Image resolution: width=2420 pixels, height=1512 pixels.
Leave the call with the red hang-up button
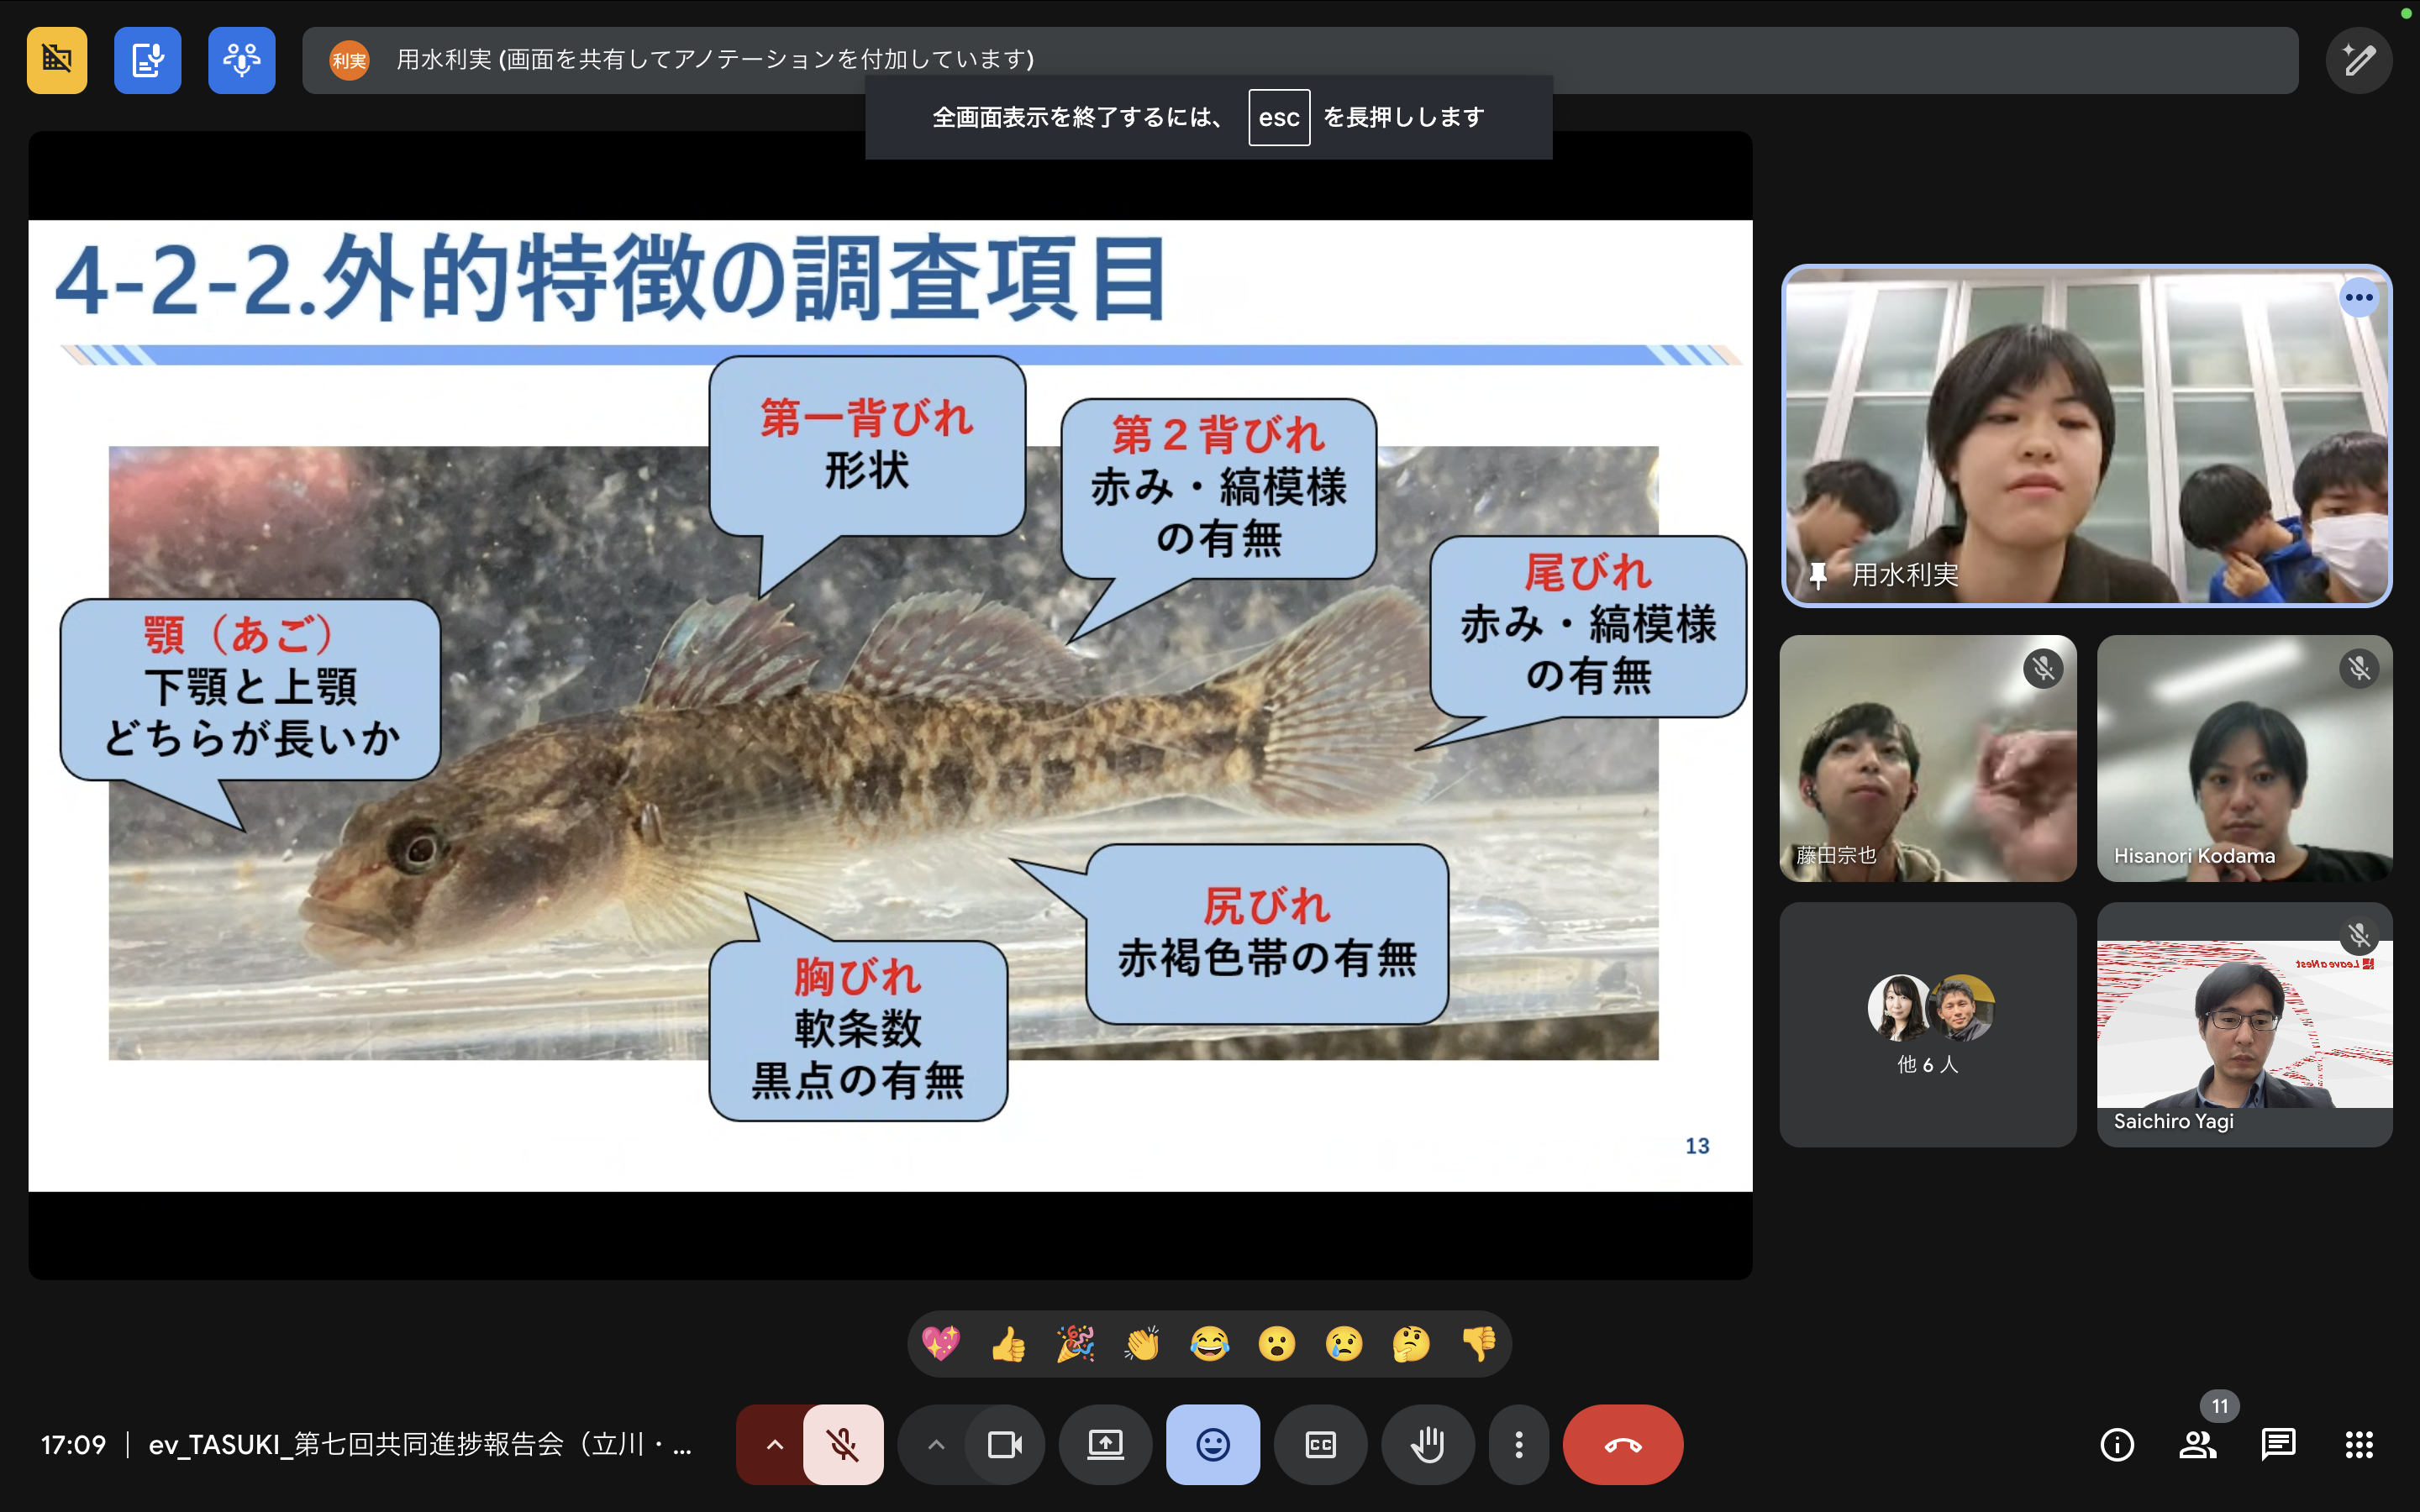1622,1445
